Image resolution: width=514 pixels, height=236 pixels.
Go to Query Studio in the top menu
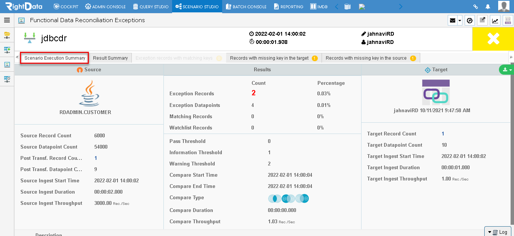point(151,7)
